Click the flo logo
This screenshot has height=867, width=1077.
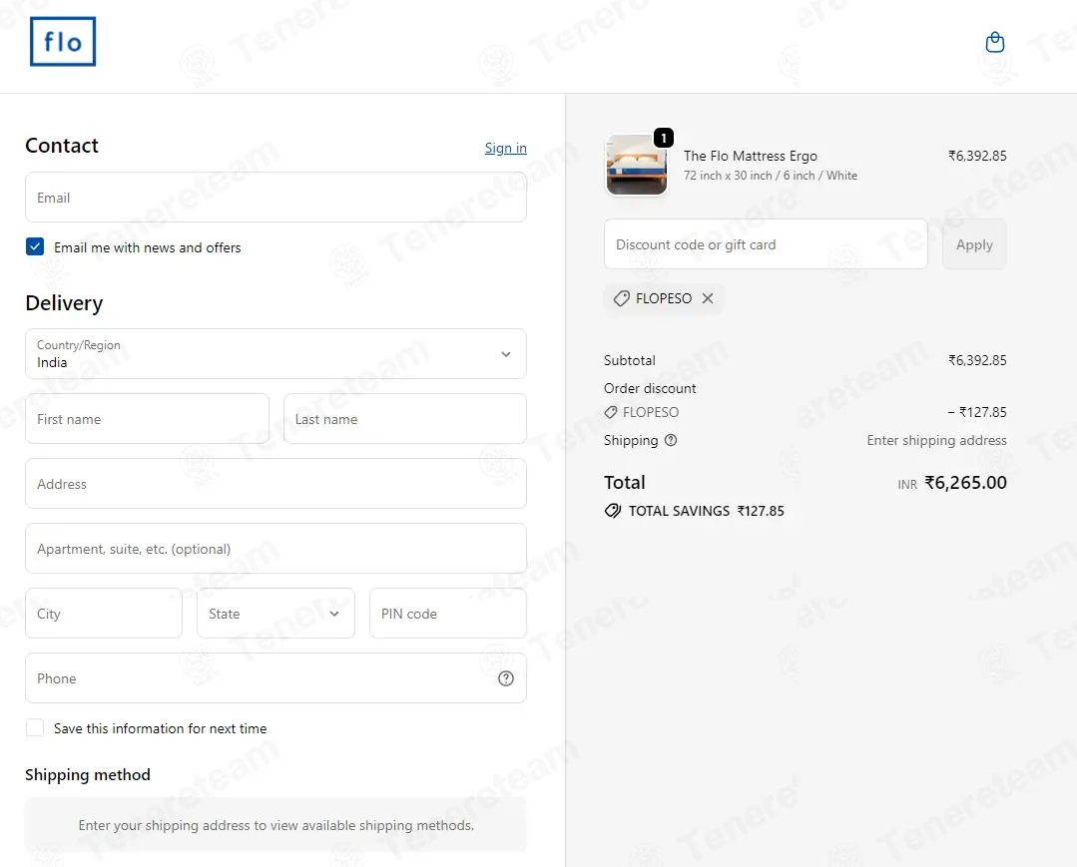pyautogui.click(x=63, y=42)
